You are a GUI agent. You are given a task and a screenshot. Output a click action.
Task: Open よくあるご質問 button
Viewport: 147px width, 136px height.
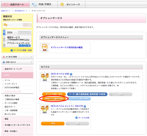pyautogui.click(x=17, y=57)
